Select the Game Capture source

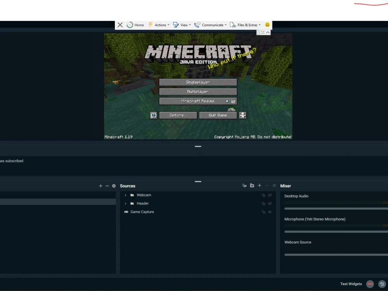click(x=198, y=212)
